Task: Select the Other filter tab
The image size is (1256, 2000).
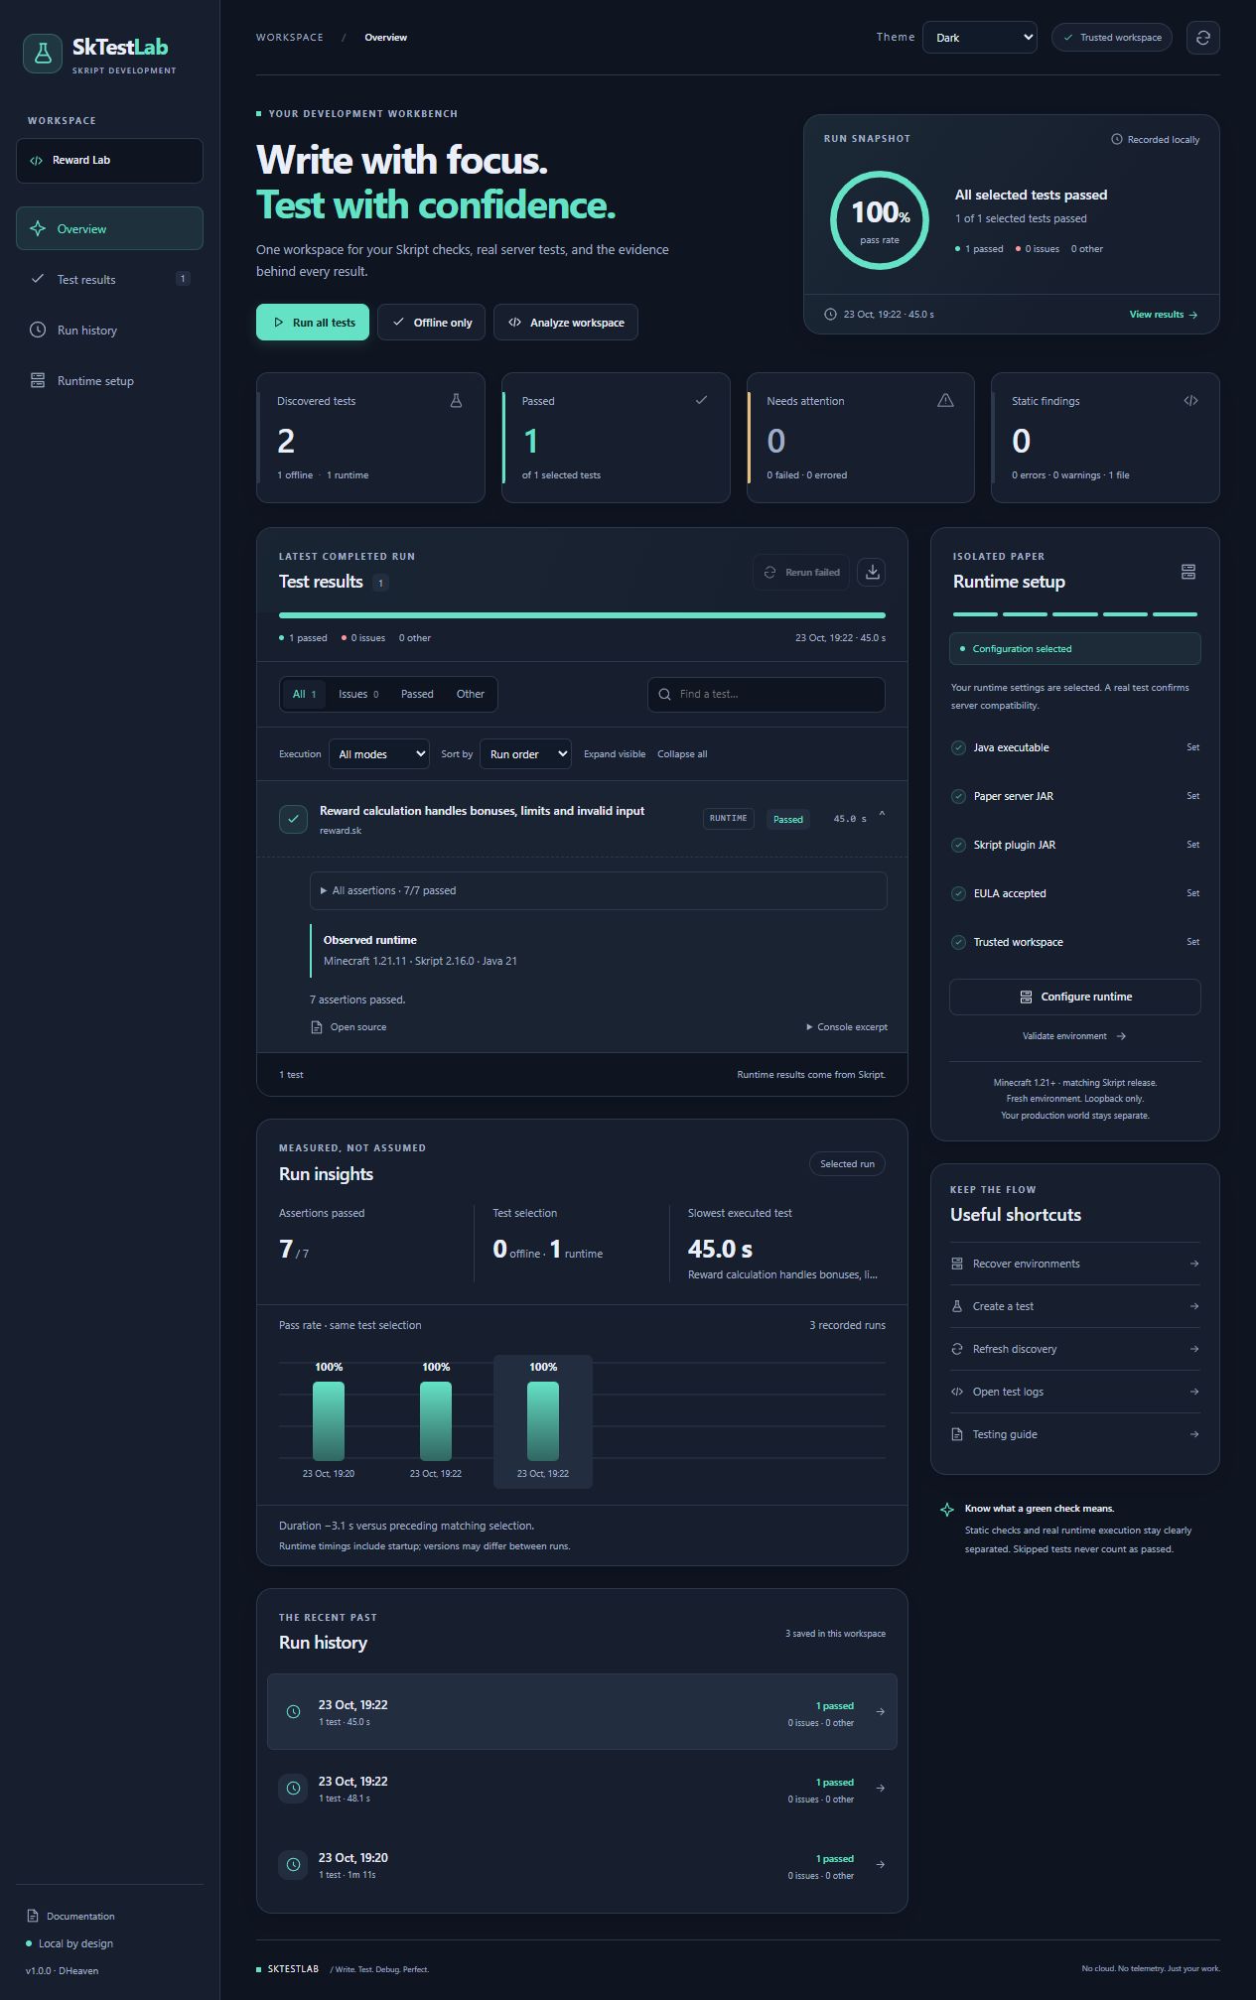Action: tap(471, 695)
